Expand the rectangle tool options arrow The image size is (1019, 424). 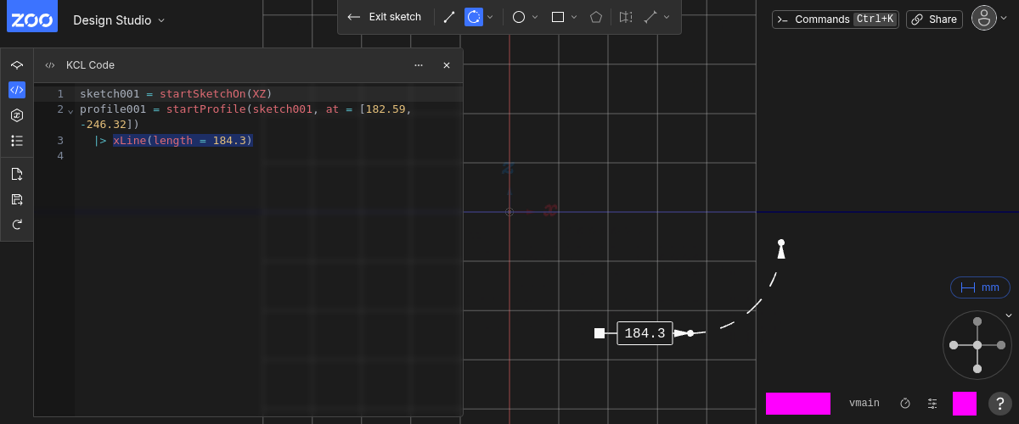574,17
